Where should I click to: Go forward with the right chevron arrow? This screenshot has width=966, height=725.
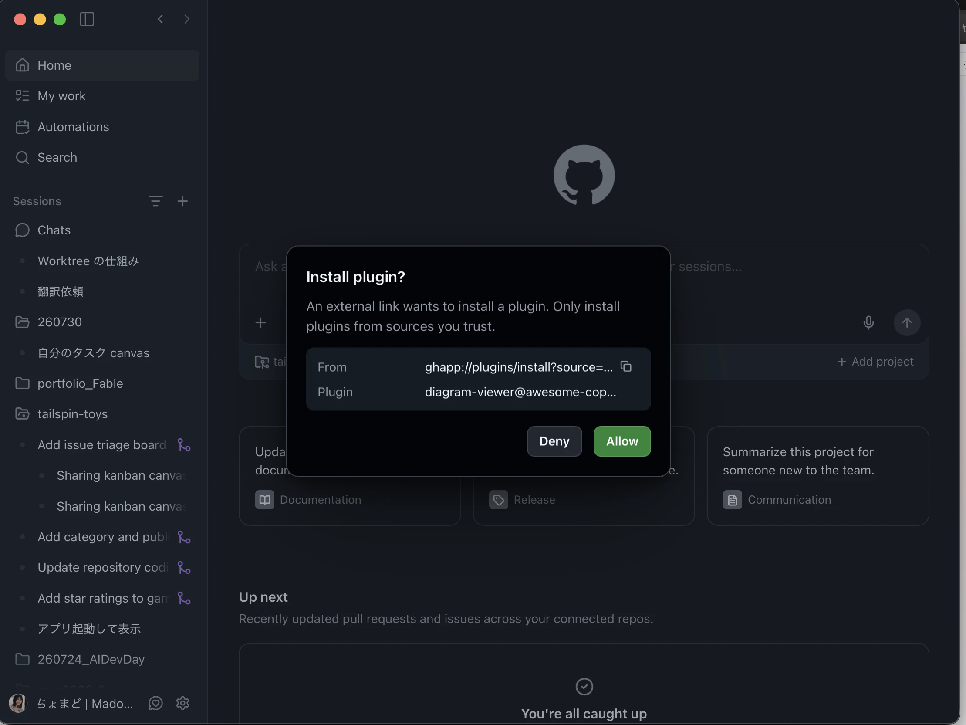[187, 19]
